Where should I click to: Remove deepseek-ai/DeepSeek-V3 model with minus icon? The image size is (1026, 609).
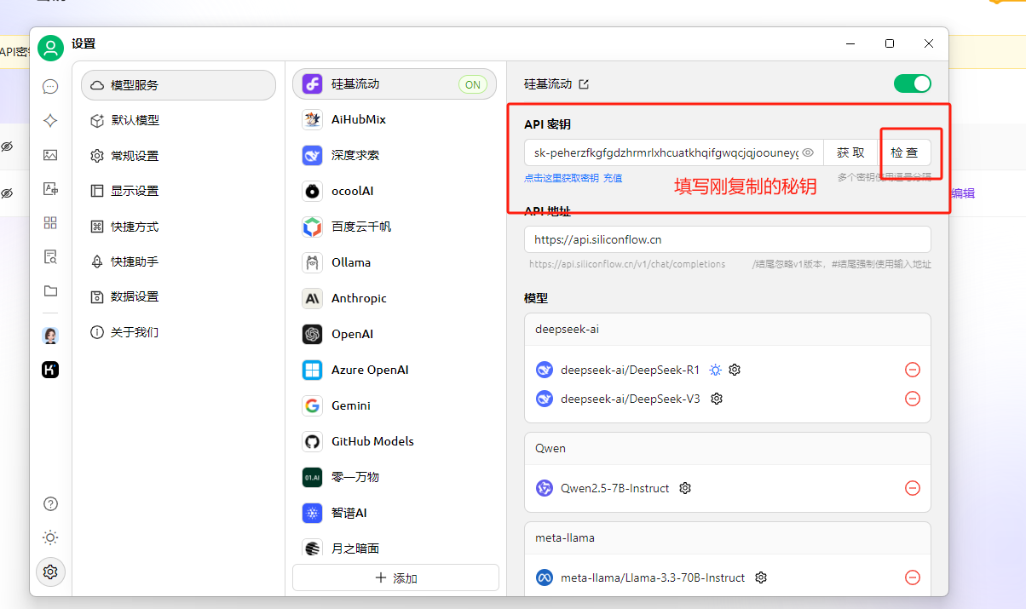(913, 399)
